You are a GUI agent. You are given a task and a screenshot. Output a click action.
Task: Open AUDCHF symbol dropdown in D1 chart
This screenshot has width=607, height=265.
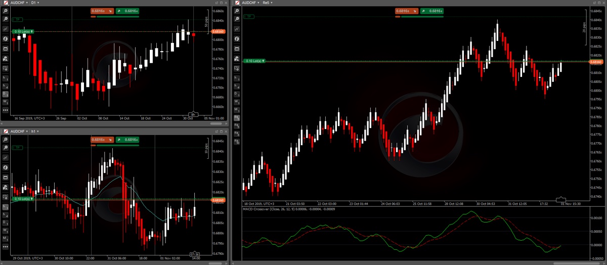[19, 3]
